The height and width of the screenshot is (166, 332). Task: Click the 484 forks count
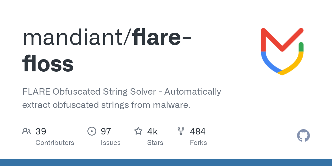[198, 131]
